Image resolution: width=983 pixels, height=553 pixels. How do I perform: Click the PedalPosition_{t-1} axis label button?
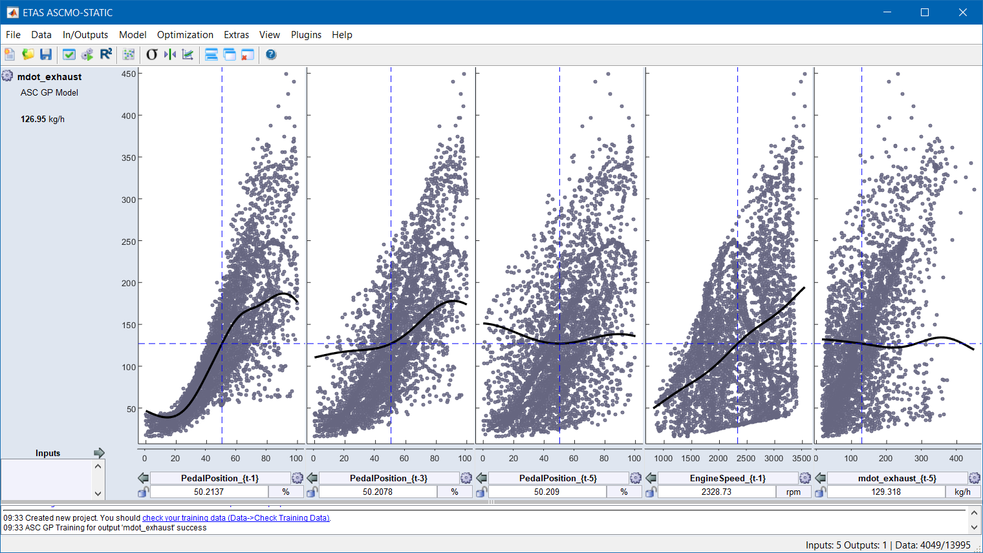(x=220, y=478)
